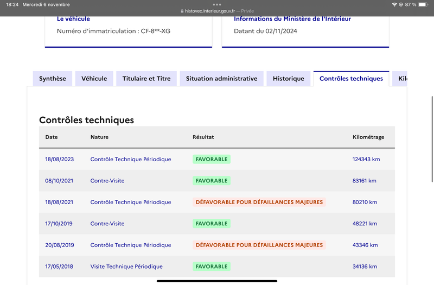Select the Datant du 02/11/2024 text

(x=265, y=31)
